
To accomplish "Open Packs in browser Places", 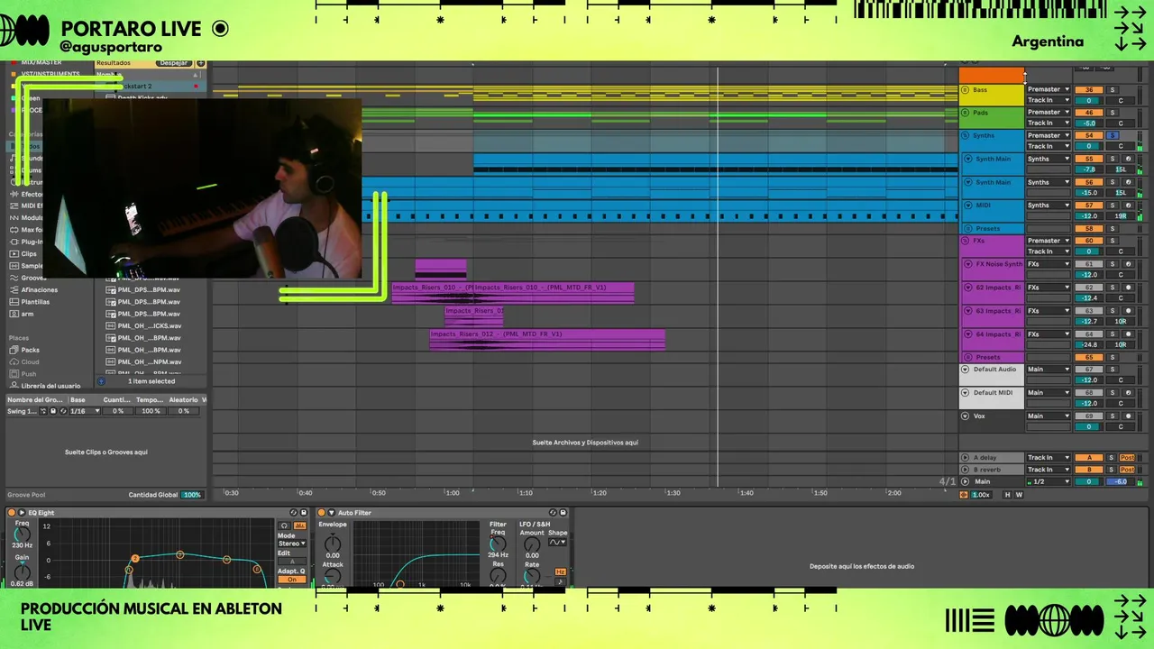I will click(x=23, y=350).
